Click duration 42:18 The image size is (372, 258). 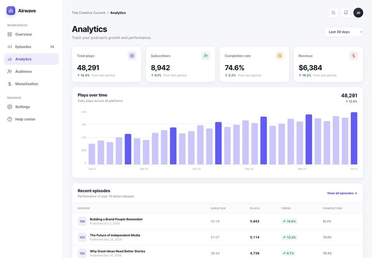pos(215,221)
